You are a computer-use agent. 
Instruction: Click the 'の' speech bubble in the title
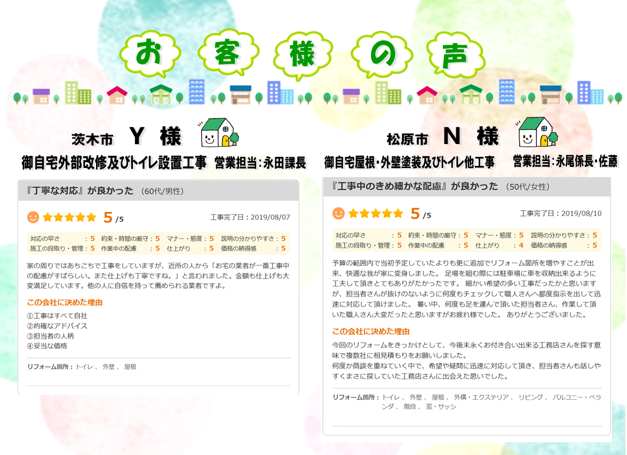(382, 54)
